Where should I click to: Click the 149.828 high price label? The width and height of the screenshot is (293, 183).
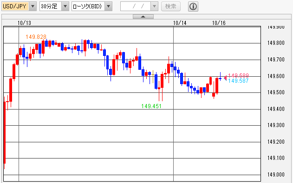point(36,37)
